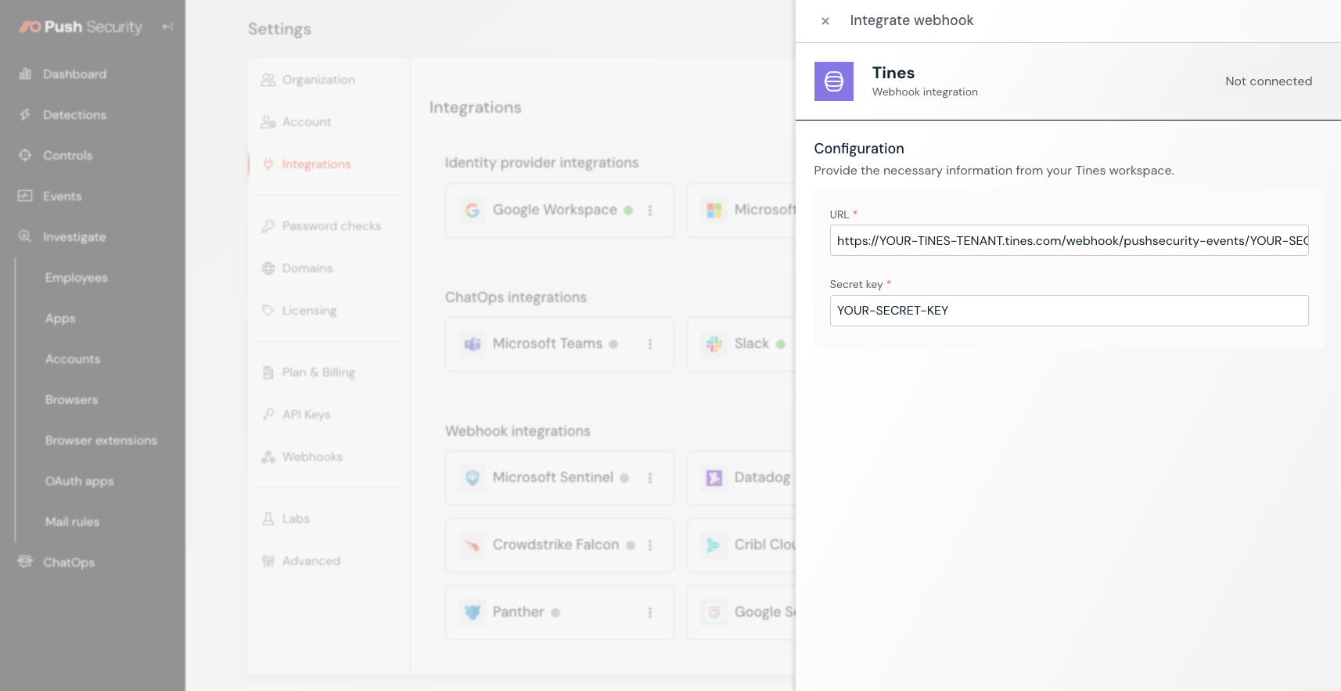Open the Crowdstrike Falcon integration card
The width and height of the screenshot is (1341, 691).
[x=559, y=545]
